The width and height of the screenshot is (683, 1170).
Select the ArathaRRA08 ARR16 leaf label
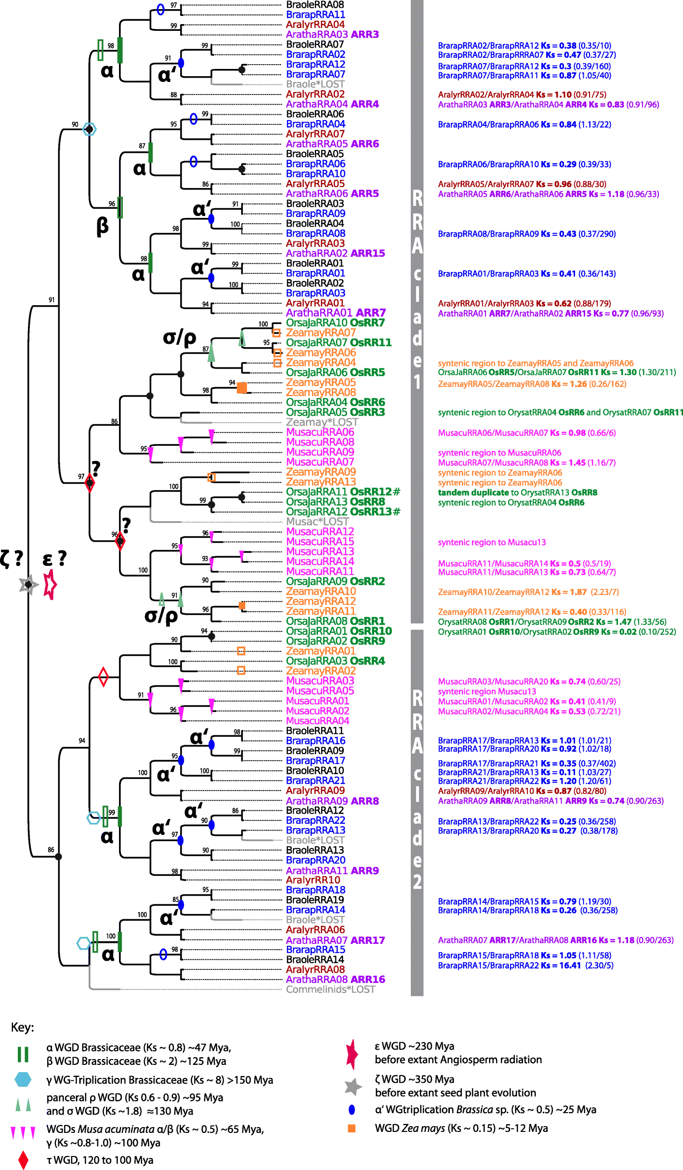[335, 979]
